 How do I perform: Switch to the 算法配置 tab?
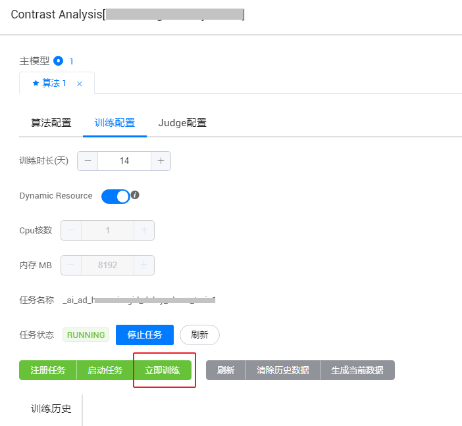click(51, 123)
